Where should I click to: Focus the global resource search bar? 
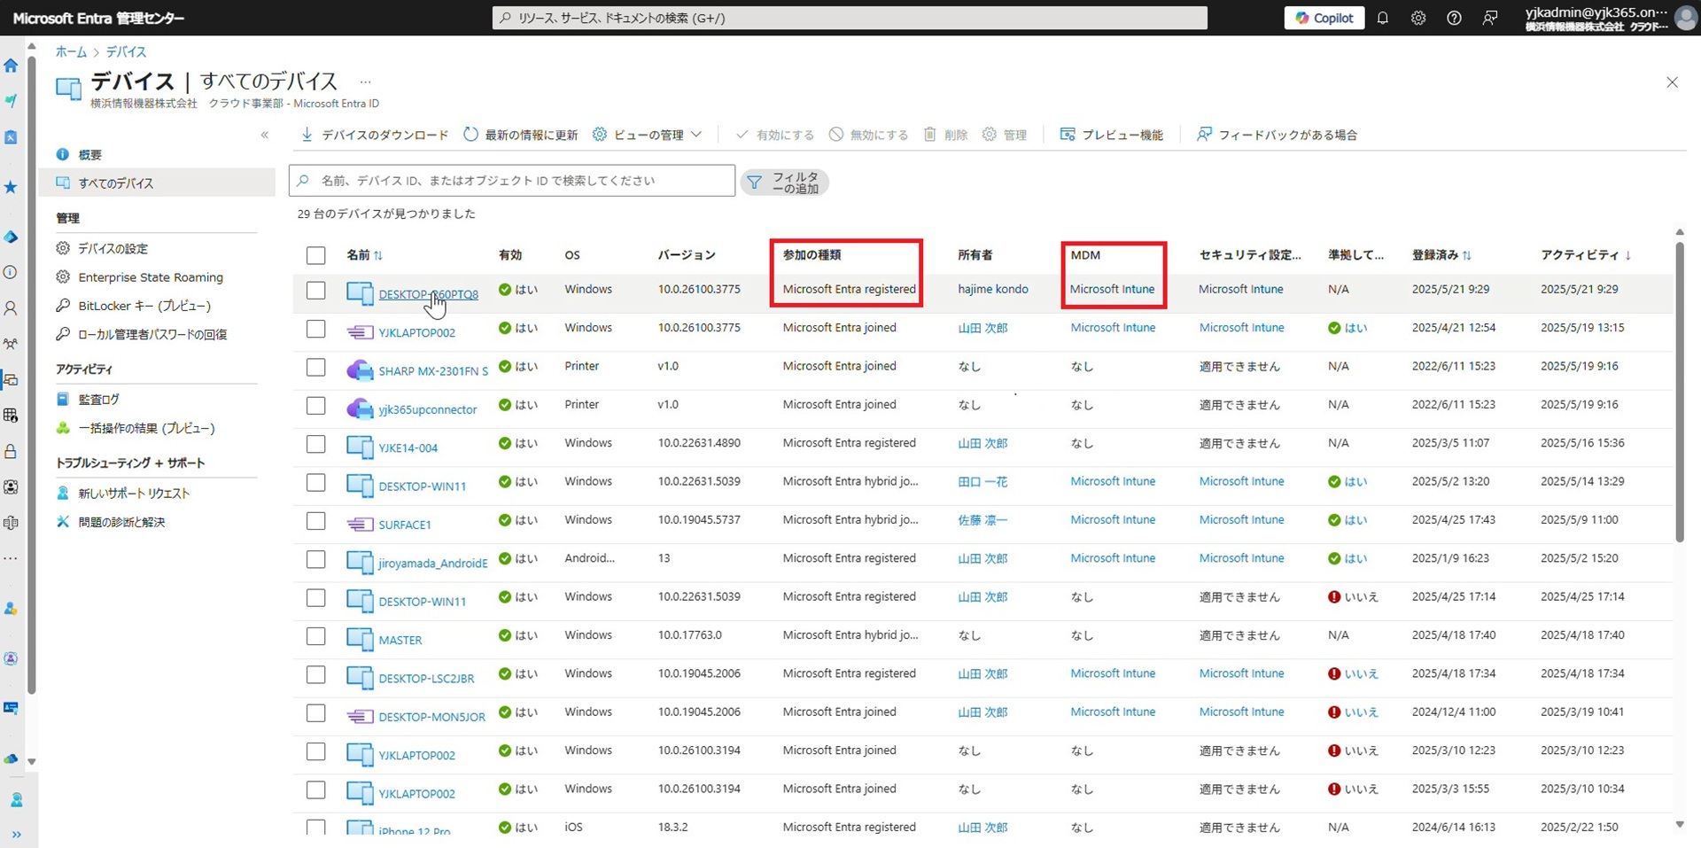[850, 18]
